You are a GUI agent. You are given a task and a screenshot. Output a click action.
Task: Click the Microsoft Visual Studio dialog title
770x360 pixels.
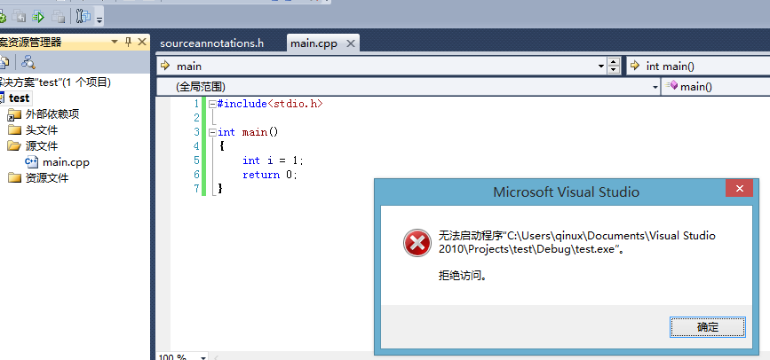567,192
